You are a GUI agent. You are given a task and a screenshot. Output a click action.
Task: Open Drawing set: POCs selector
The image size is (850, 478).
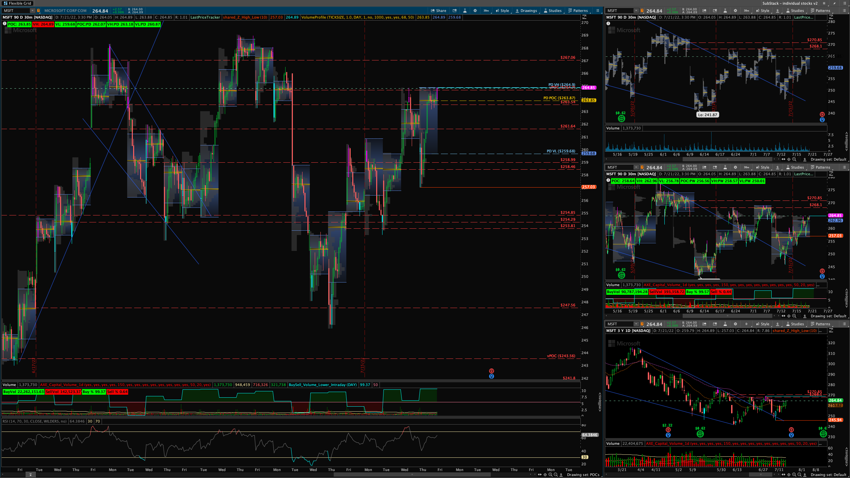(583, 475)
